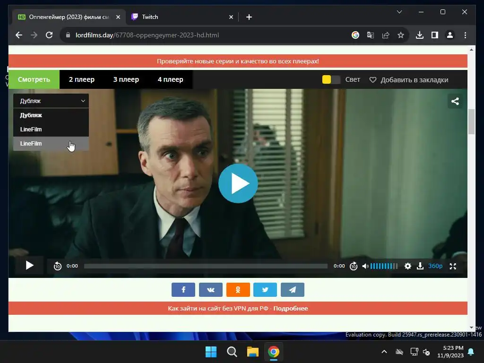484x363 pixels.
Task: Adjust the volume level bars
Action: pyautogui.click(x=384, y=266)
